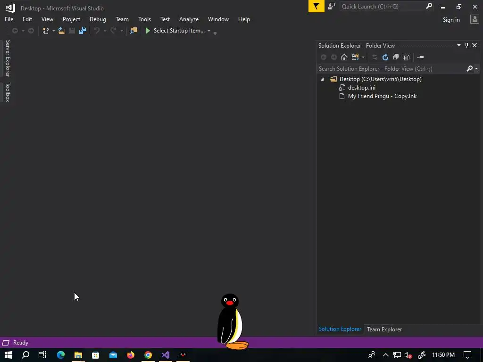Click the account avatar icon beside Sign in
The width and height of the screenshot is (483, 362).
tap(475, 19)
